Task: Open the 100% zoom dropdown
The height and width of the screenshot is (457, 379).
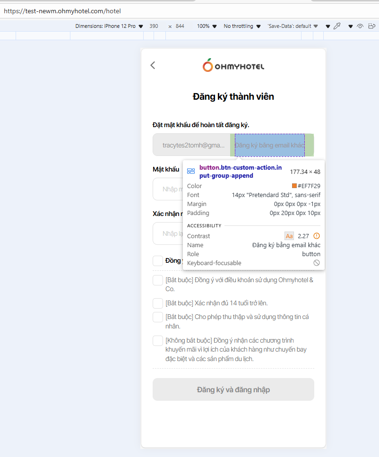Action: pyautogui.click(x=207, y=26)
